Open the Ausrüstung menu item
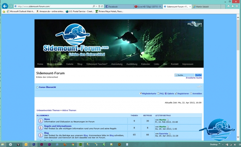This screenshot has height=147, width=241. [117, 64]
